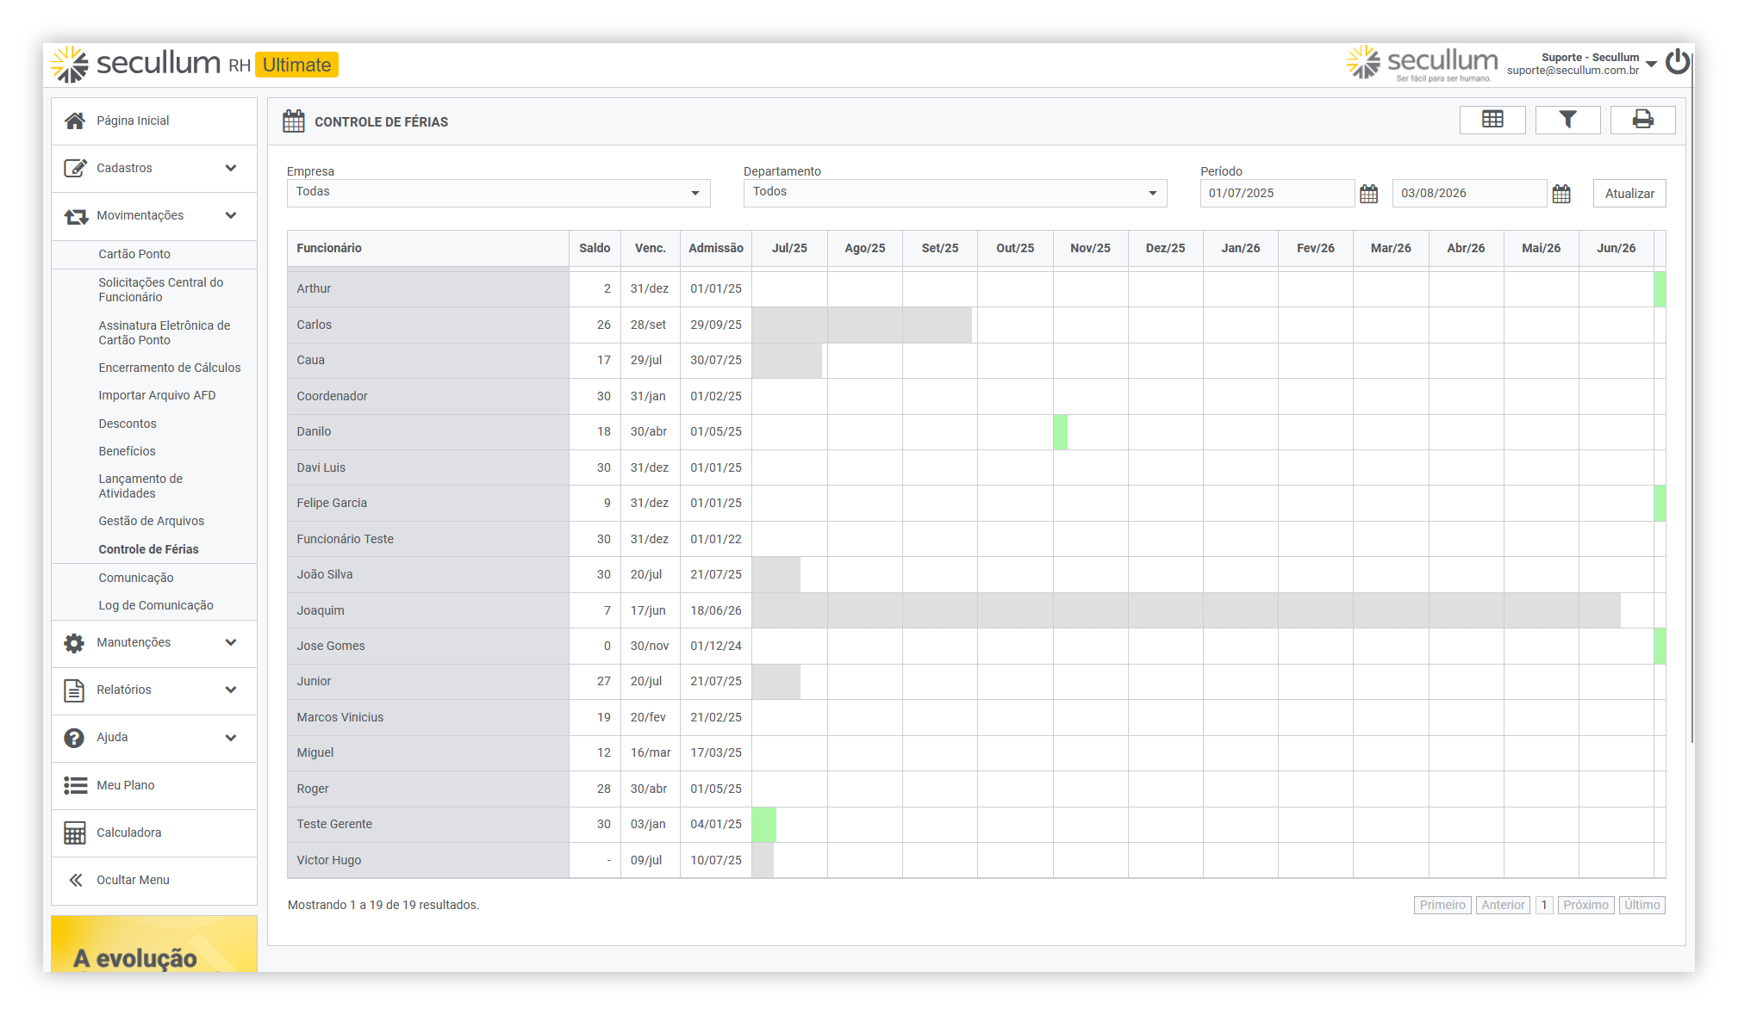The height and width of the screenshot is (1015, 1738).
Task: Open Cartão Ponto menu item
Action: (x=134, y=254)
